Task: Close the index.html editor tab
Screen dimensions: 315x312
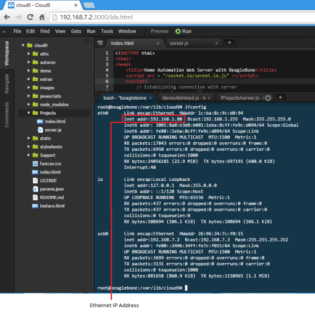Action: [x=158, y=44]
